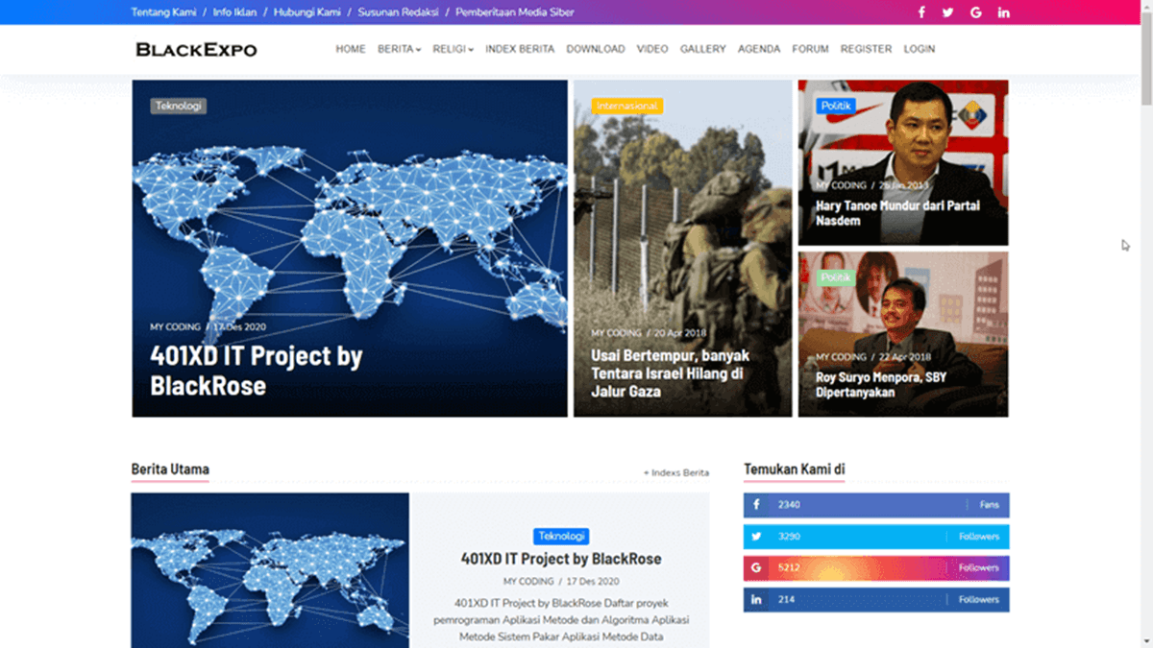Open Hary Tanoe Mundur dari Partai Nasdem
1153x648 pixels.
(897, 213)
